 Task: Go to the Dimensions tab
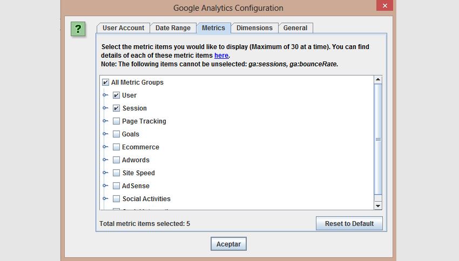254,28
